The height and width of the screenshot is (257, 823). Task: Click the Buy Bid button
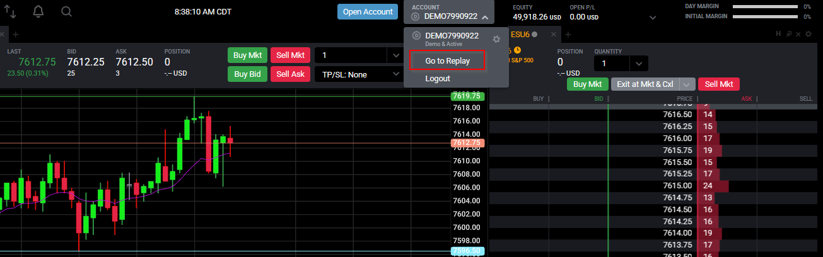(x=247, y=74)
